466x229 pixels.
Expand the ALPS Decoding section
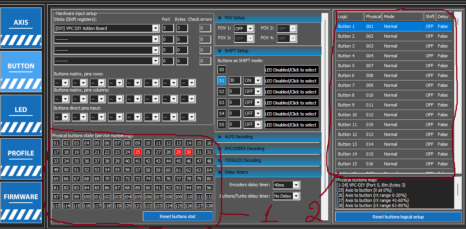click(x=220, y=137)
